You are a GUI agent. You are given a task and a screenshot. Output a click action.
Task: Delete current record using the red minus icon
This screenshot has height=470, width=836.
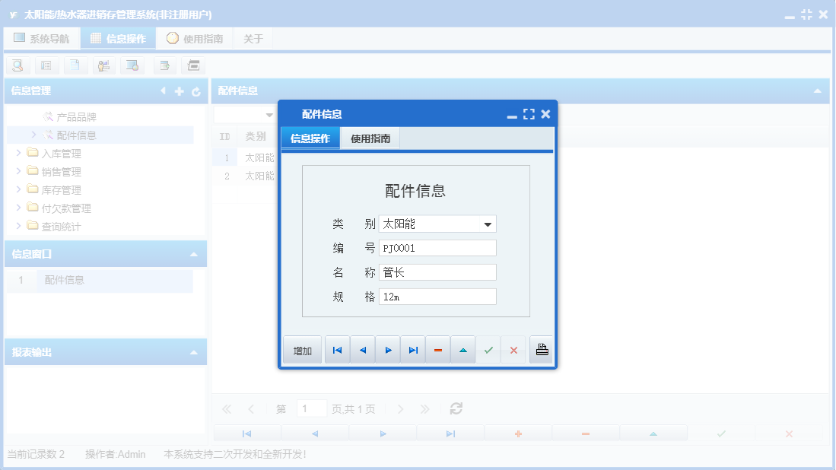point(437,349)
